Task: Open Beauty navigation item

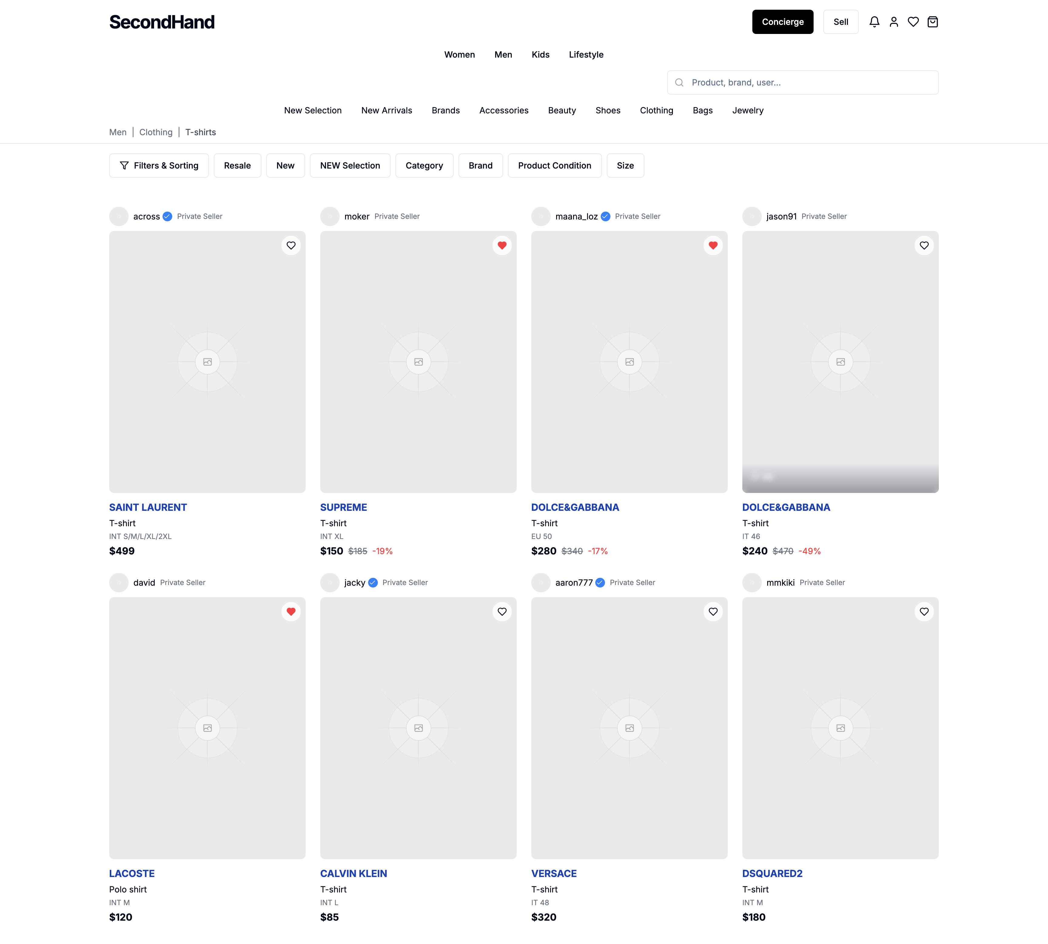Action: pos(562,110)
